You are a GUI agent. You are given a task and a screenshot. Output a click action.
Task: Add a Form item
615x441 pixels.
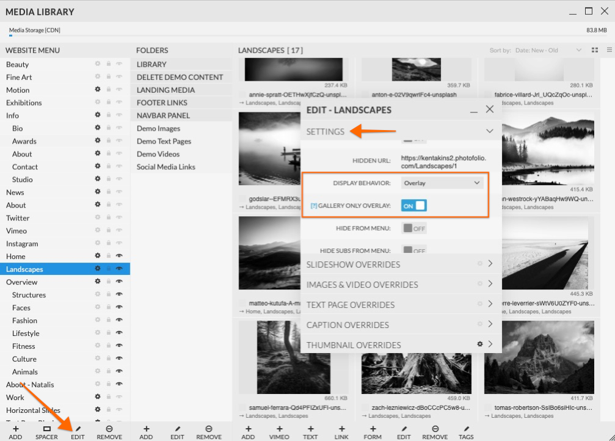click(x=373, y=432)
